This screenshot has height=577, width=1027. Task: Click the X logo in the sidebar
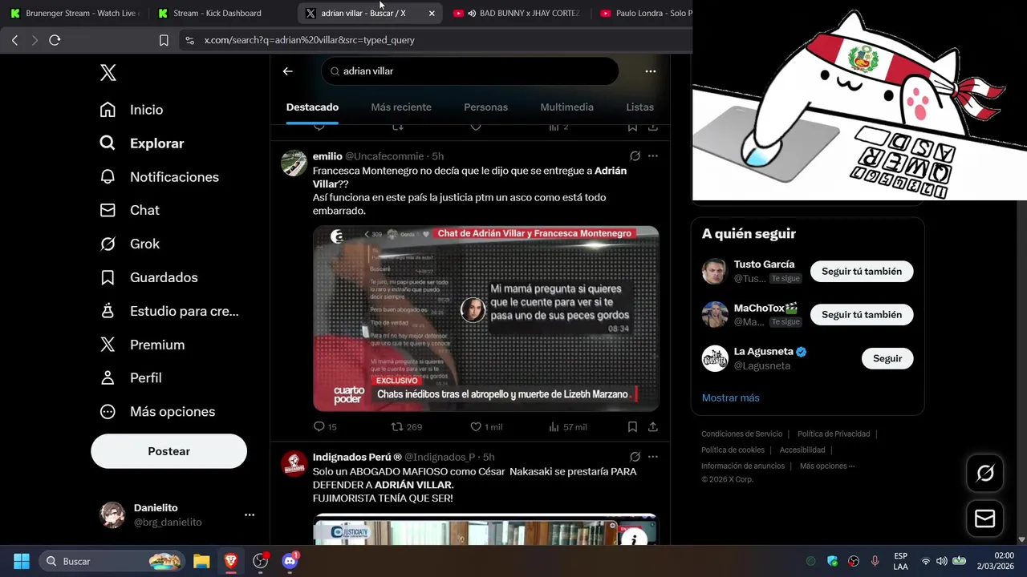(x=108, y=73)
